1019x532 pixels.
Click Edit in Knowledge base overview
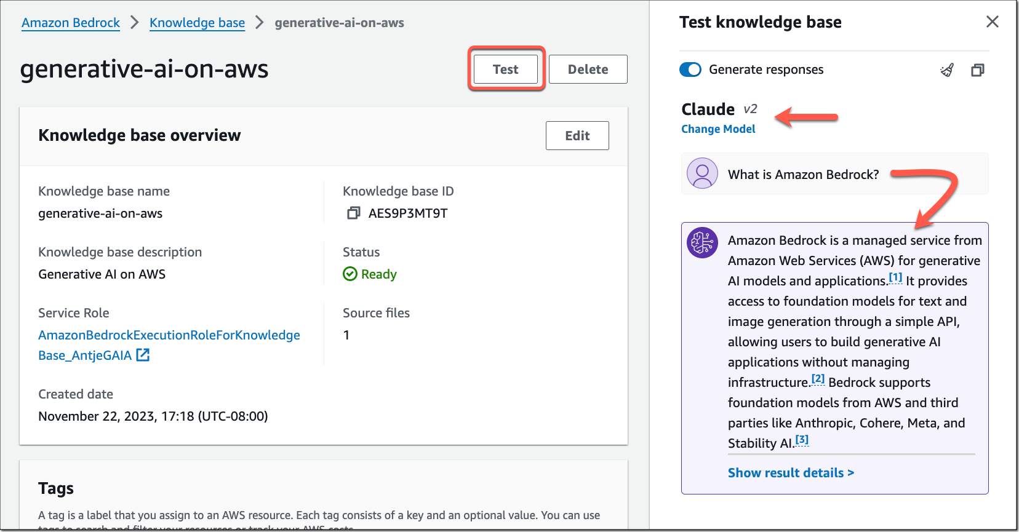[x=577, y=135]
